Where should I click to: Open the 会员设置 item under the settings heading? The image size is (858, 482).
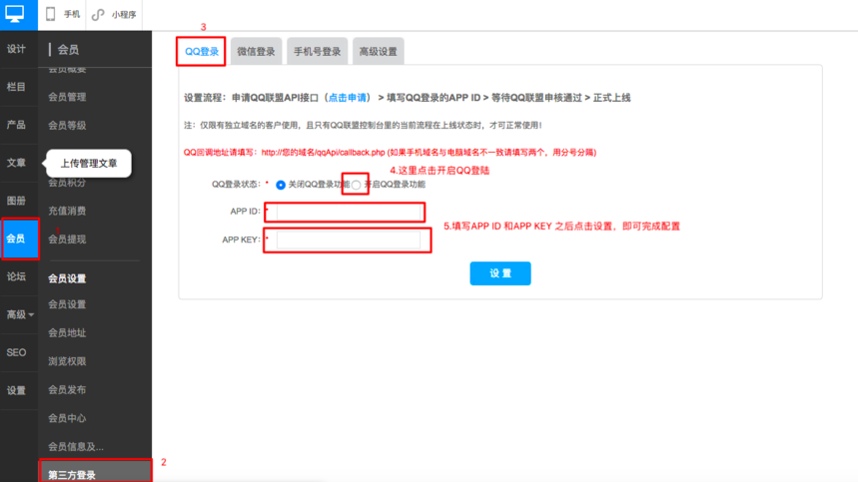tap(67, 304)
